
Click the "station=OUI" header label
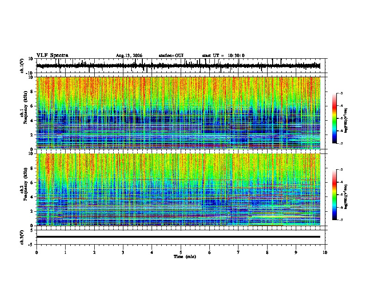[171, 55]
